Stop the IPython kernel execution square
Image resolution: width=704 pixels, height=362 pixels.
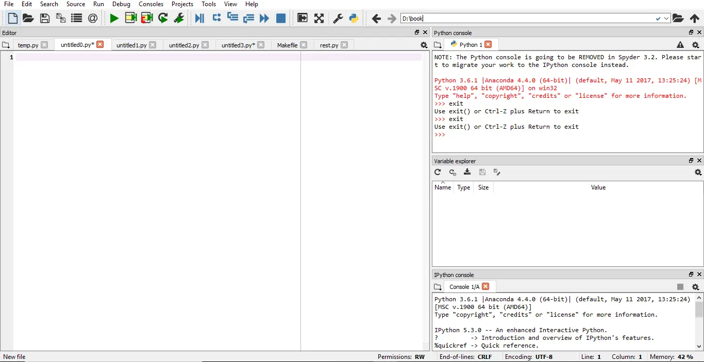click(680, 287)
